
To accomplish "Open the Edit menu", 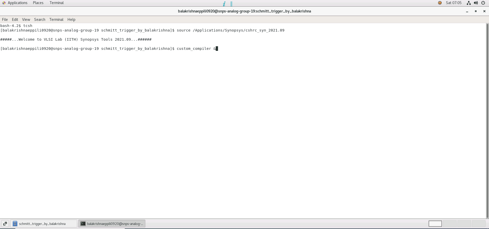I will tap(15, 20).
